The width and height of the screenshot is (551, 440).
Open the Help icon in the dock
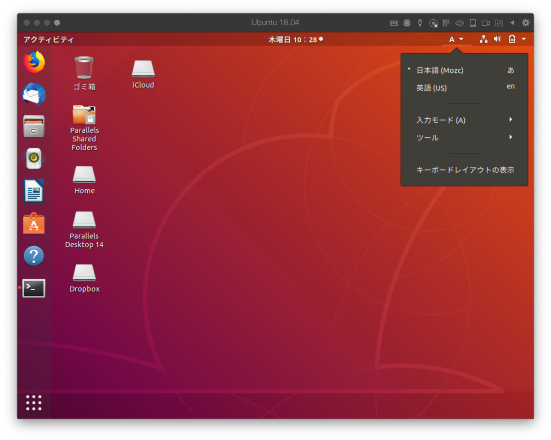34,256
